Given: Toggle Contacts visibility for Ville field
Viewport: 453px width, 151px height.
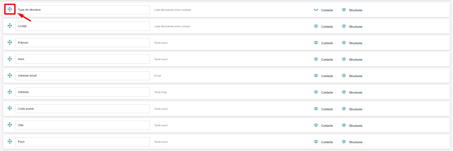Looking at the screenshot, I should 316,125.
